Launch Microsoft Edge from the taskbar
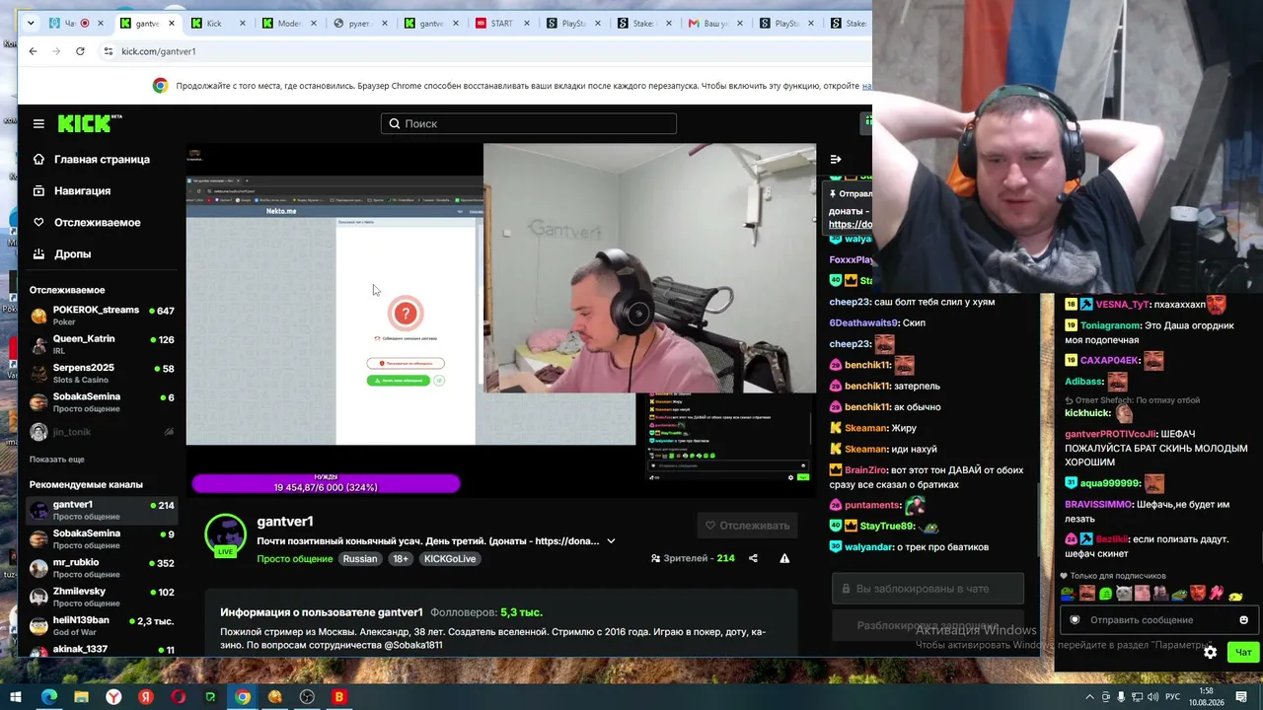1263x710 pixels. 48,697
